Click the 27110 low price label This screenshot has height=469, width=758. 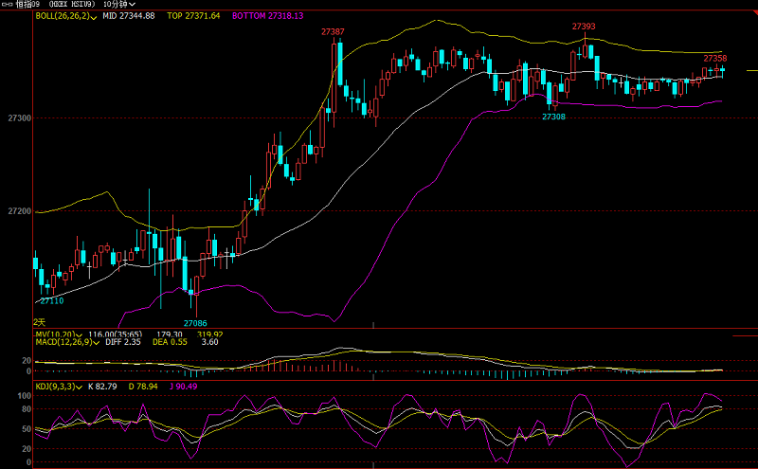pyautogui.click(x=52, y=300)
